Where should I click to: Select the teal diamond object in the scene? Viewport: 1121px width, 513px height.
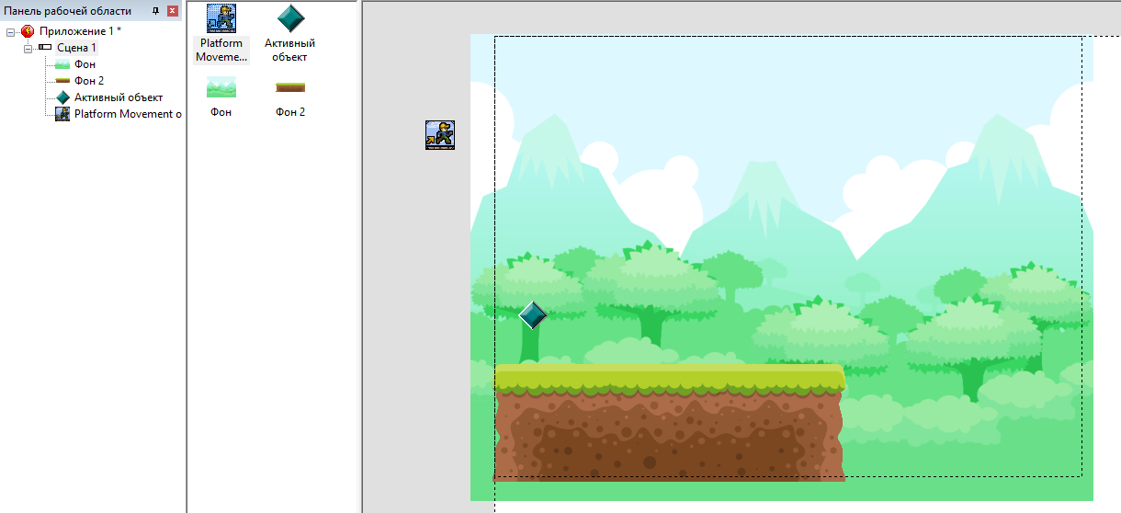click(533, 315)
